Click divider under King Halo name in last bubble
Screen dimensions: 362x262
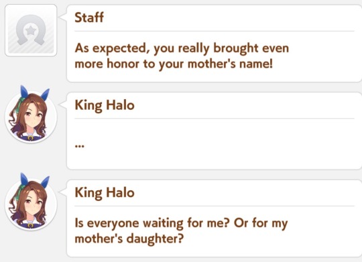[215, 206]
